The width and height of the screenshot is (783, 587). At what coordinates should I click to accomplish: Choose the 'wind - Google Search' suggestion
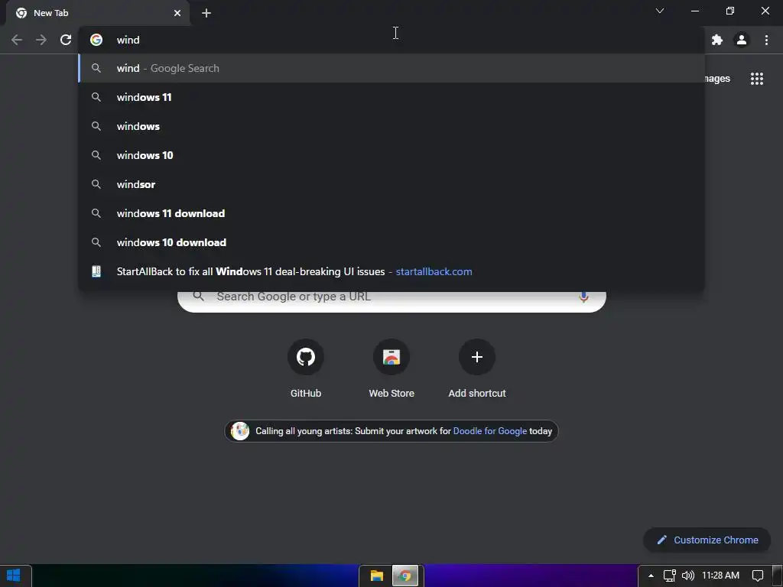391,68
